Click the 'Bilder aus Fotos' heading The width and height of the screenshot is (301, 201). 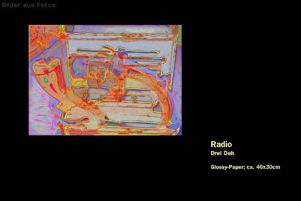[29, 5]
